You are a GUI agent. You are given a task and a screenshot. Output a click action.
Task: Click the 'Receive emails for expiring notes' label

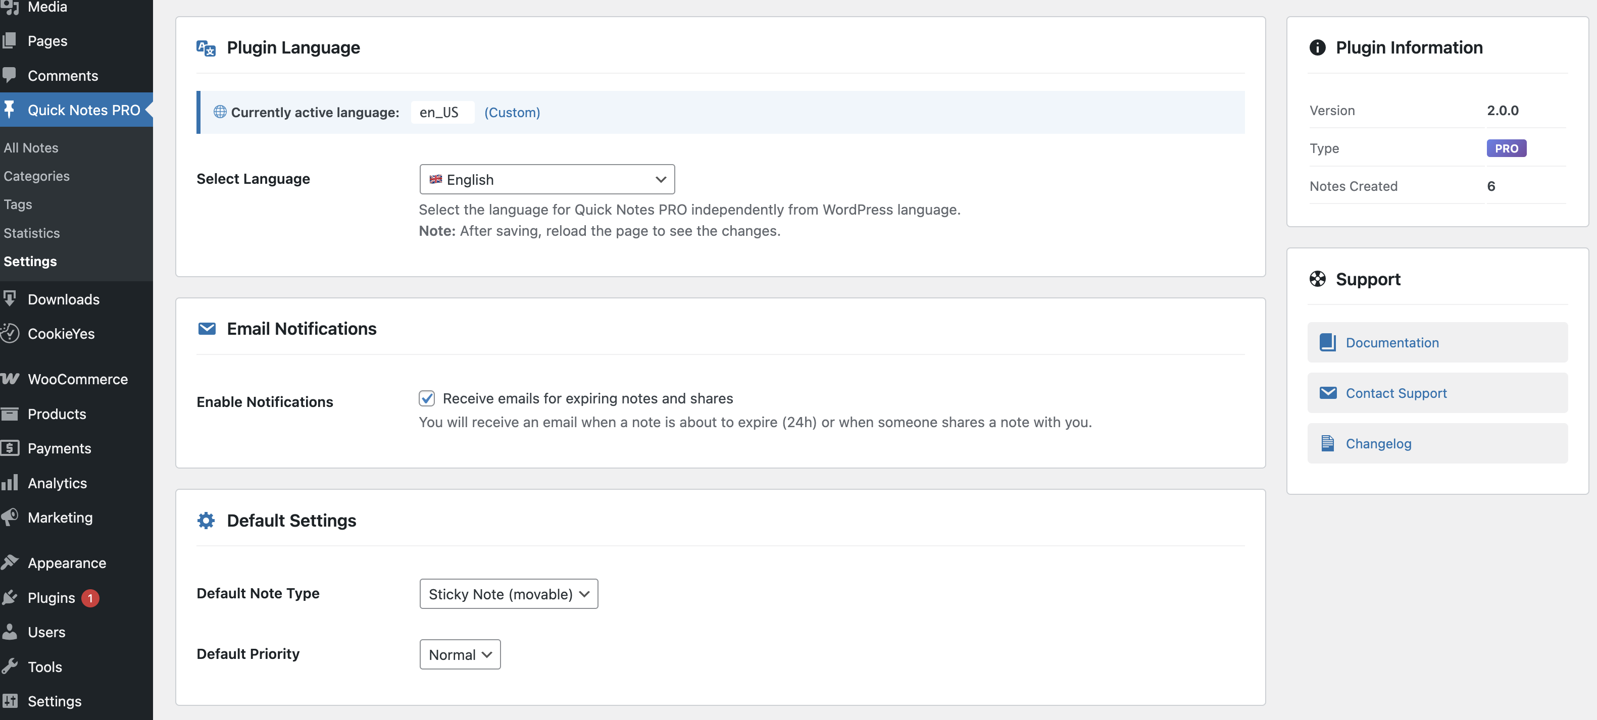tap(588, 398)
